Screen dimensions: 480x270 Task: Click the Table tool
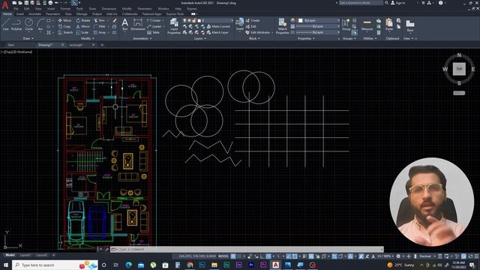pyautogui.click(x=153, y=32)
